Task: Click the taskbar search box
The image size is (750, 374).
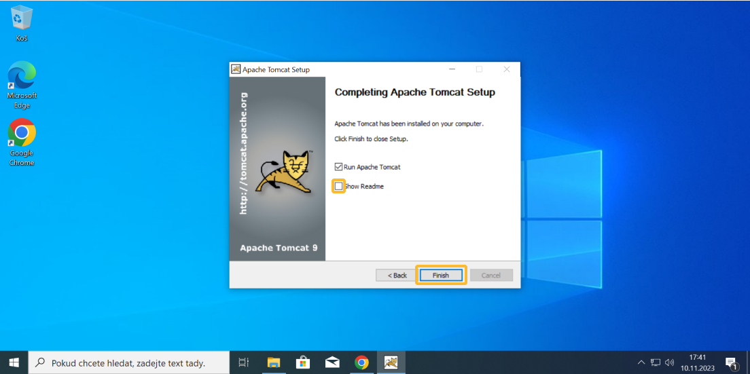Action: point(129,362)
